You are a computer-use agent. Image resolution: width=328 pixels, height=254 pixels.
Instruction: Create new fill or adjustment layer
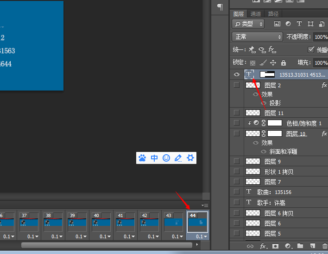coord(289,246)
